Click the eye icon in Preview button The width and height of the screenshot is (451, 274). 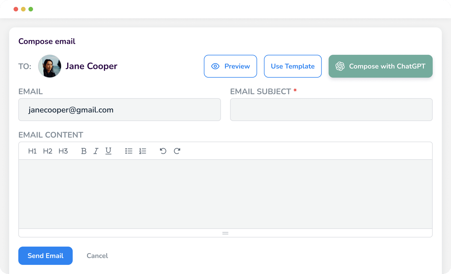215,66
